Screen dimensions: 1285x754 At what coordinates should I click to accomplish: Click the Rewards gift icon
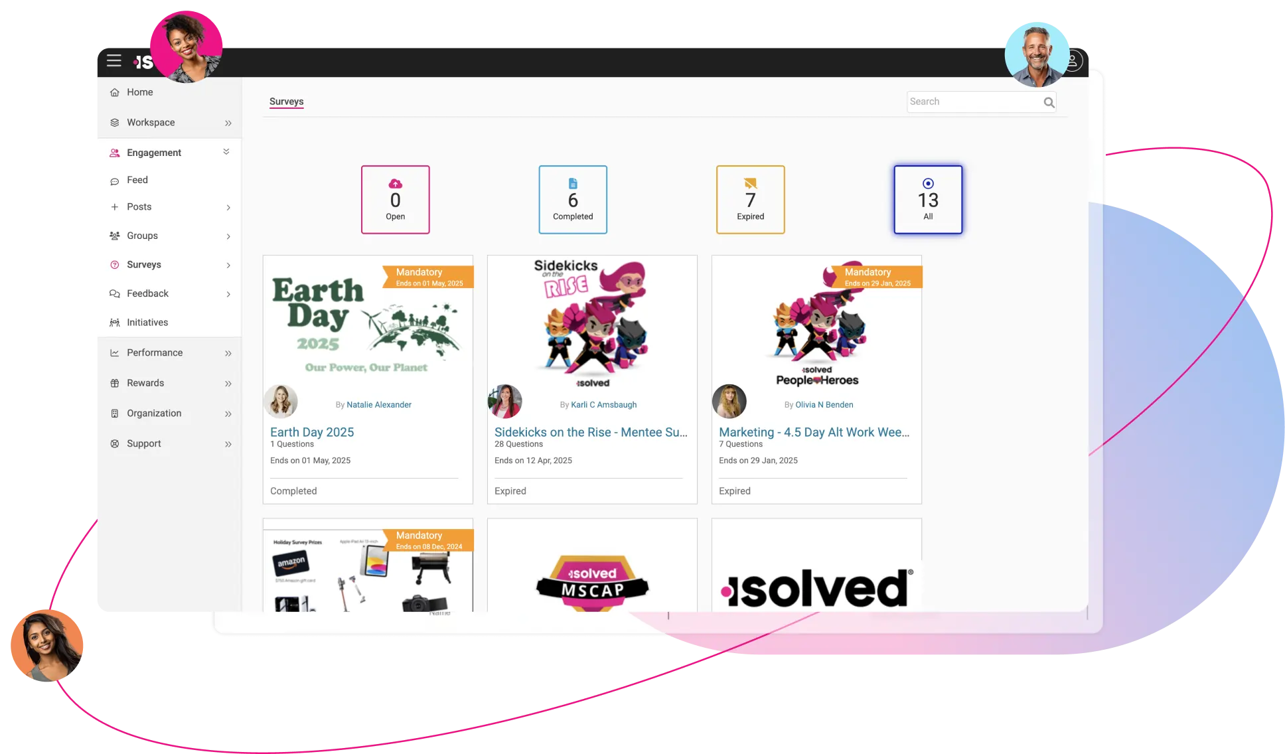[115, 383]
